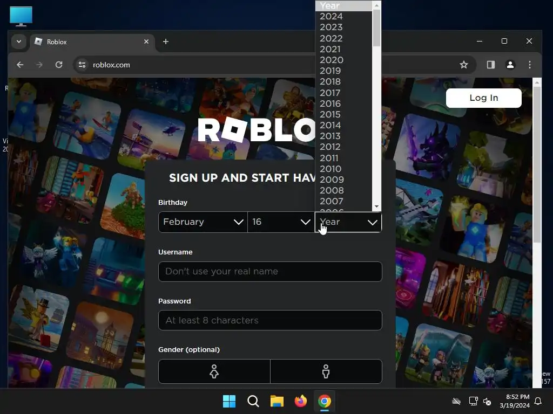Viewport: 553px width, 414px height.
Task: Click the network display tray icon
Action: 473,401
